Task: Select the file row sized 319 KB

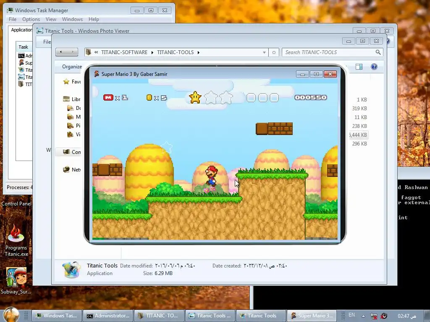Action: (x=359, y=109)
